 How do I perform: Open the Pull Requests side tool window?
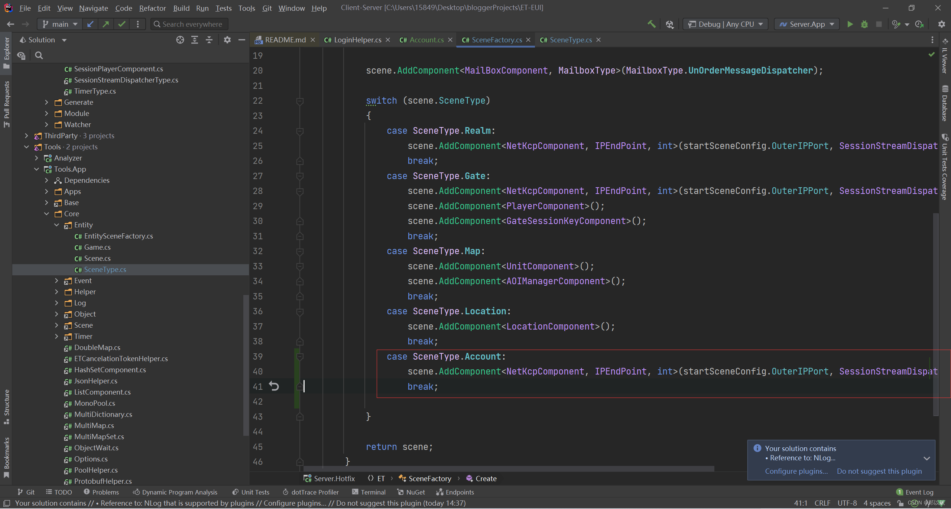click(6, 104)
